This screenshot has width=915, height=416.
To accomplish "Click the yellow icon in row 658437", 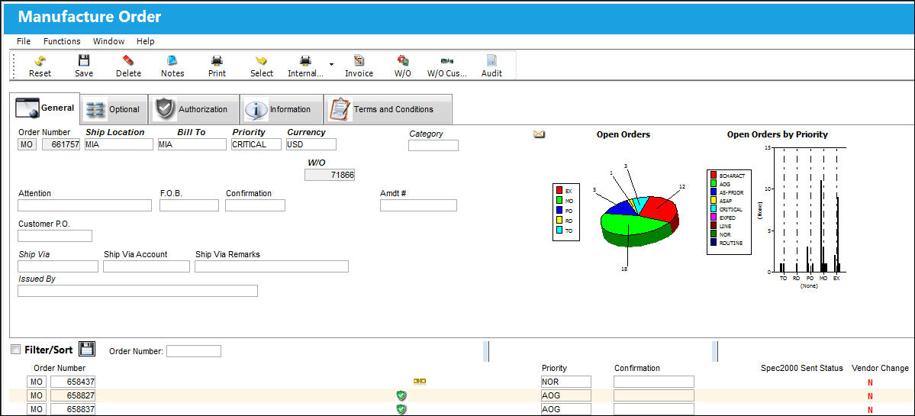I will click(x=420, y=382).
